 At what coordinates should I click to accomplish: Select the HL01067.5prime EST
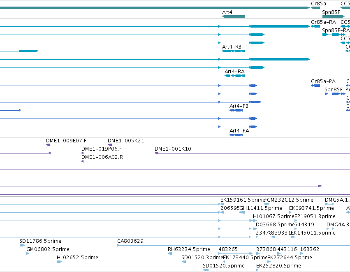pyautogui.click(x=255, y=221)
